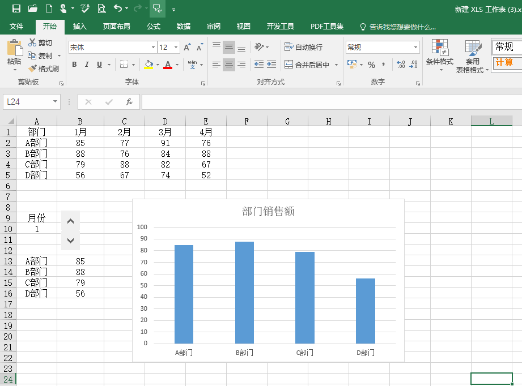Screen dimensions: 522x386
Task: Click 合并后居中 merge and center button
Action: [307, 65]
